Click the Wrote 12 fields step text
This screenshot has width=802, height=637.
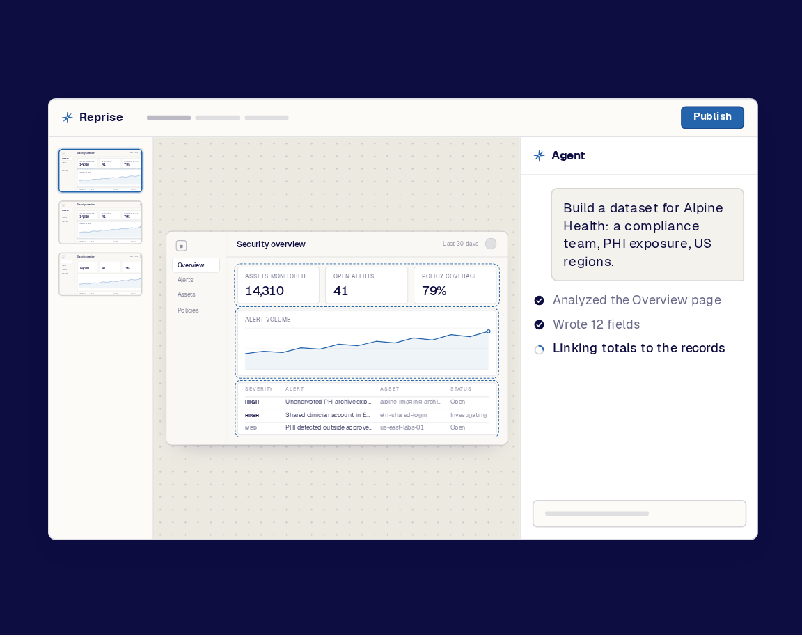pos(597,324)
